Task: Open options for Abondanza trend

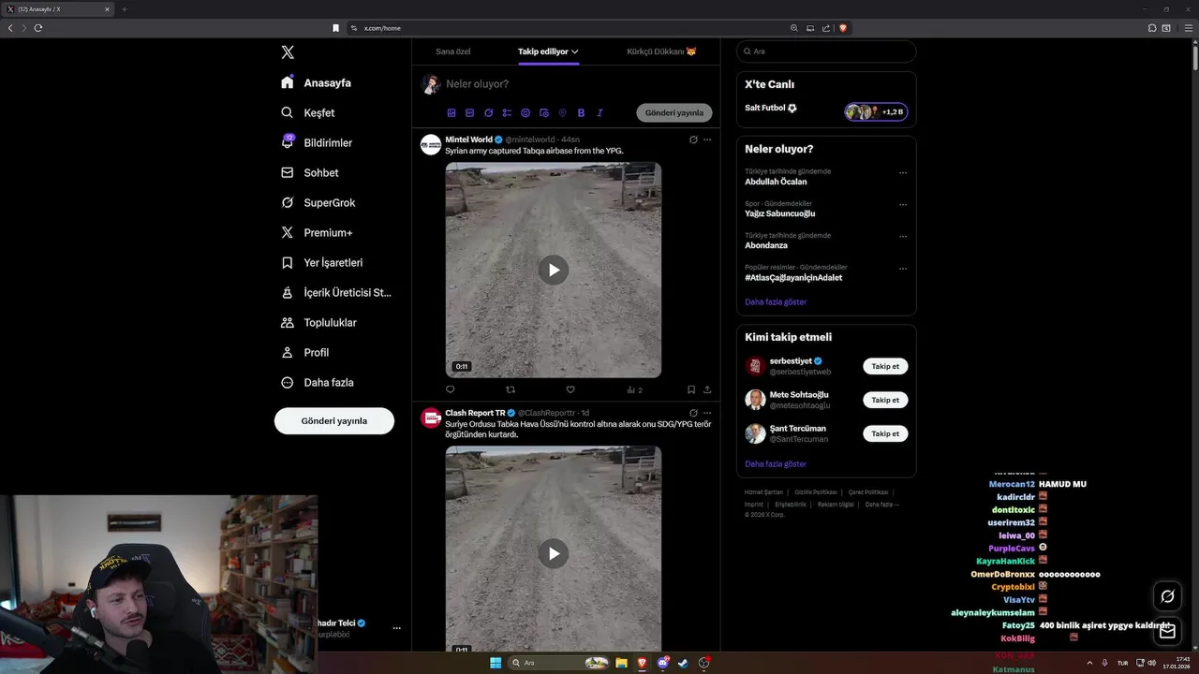Action: tap(903, 237)
